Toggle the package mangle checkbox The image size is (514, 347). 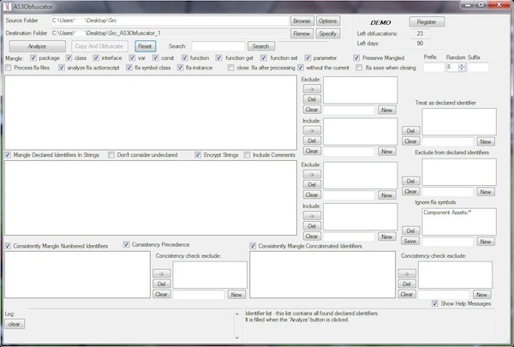click(x=33, y=57)
